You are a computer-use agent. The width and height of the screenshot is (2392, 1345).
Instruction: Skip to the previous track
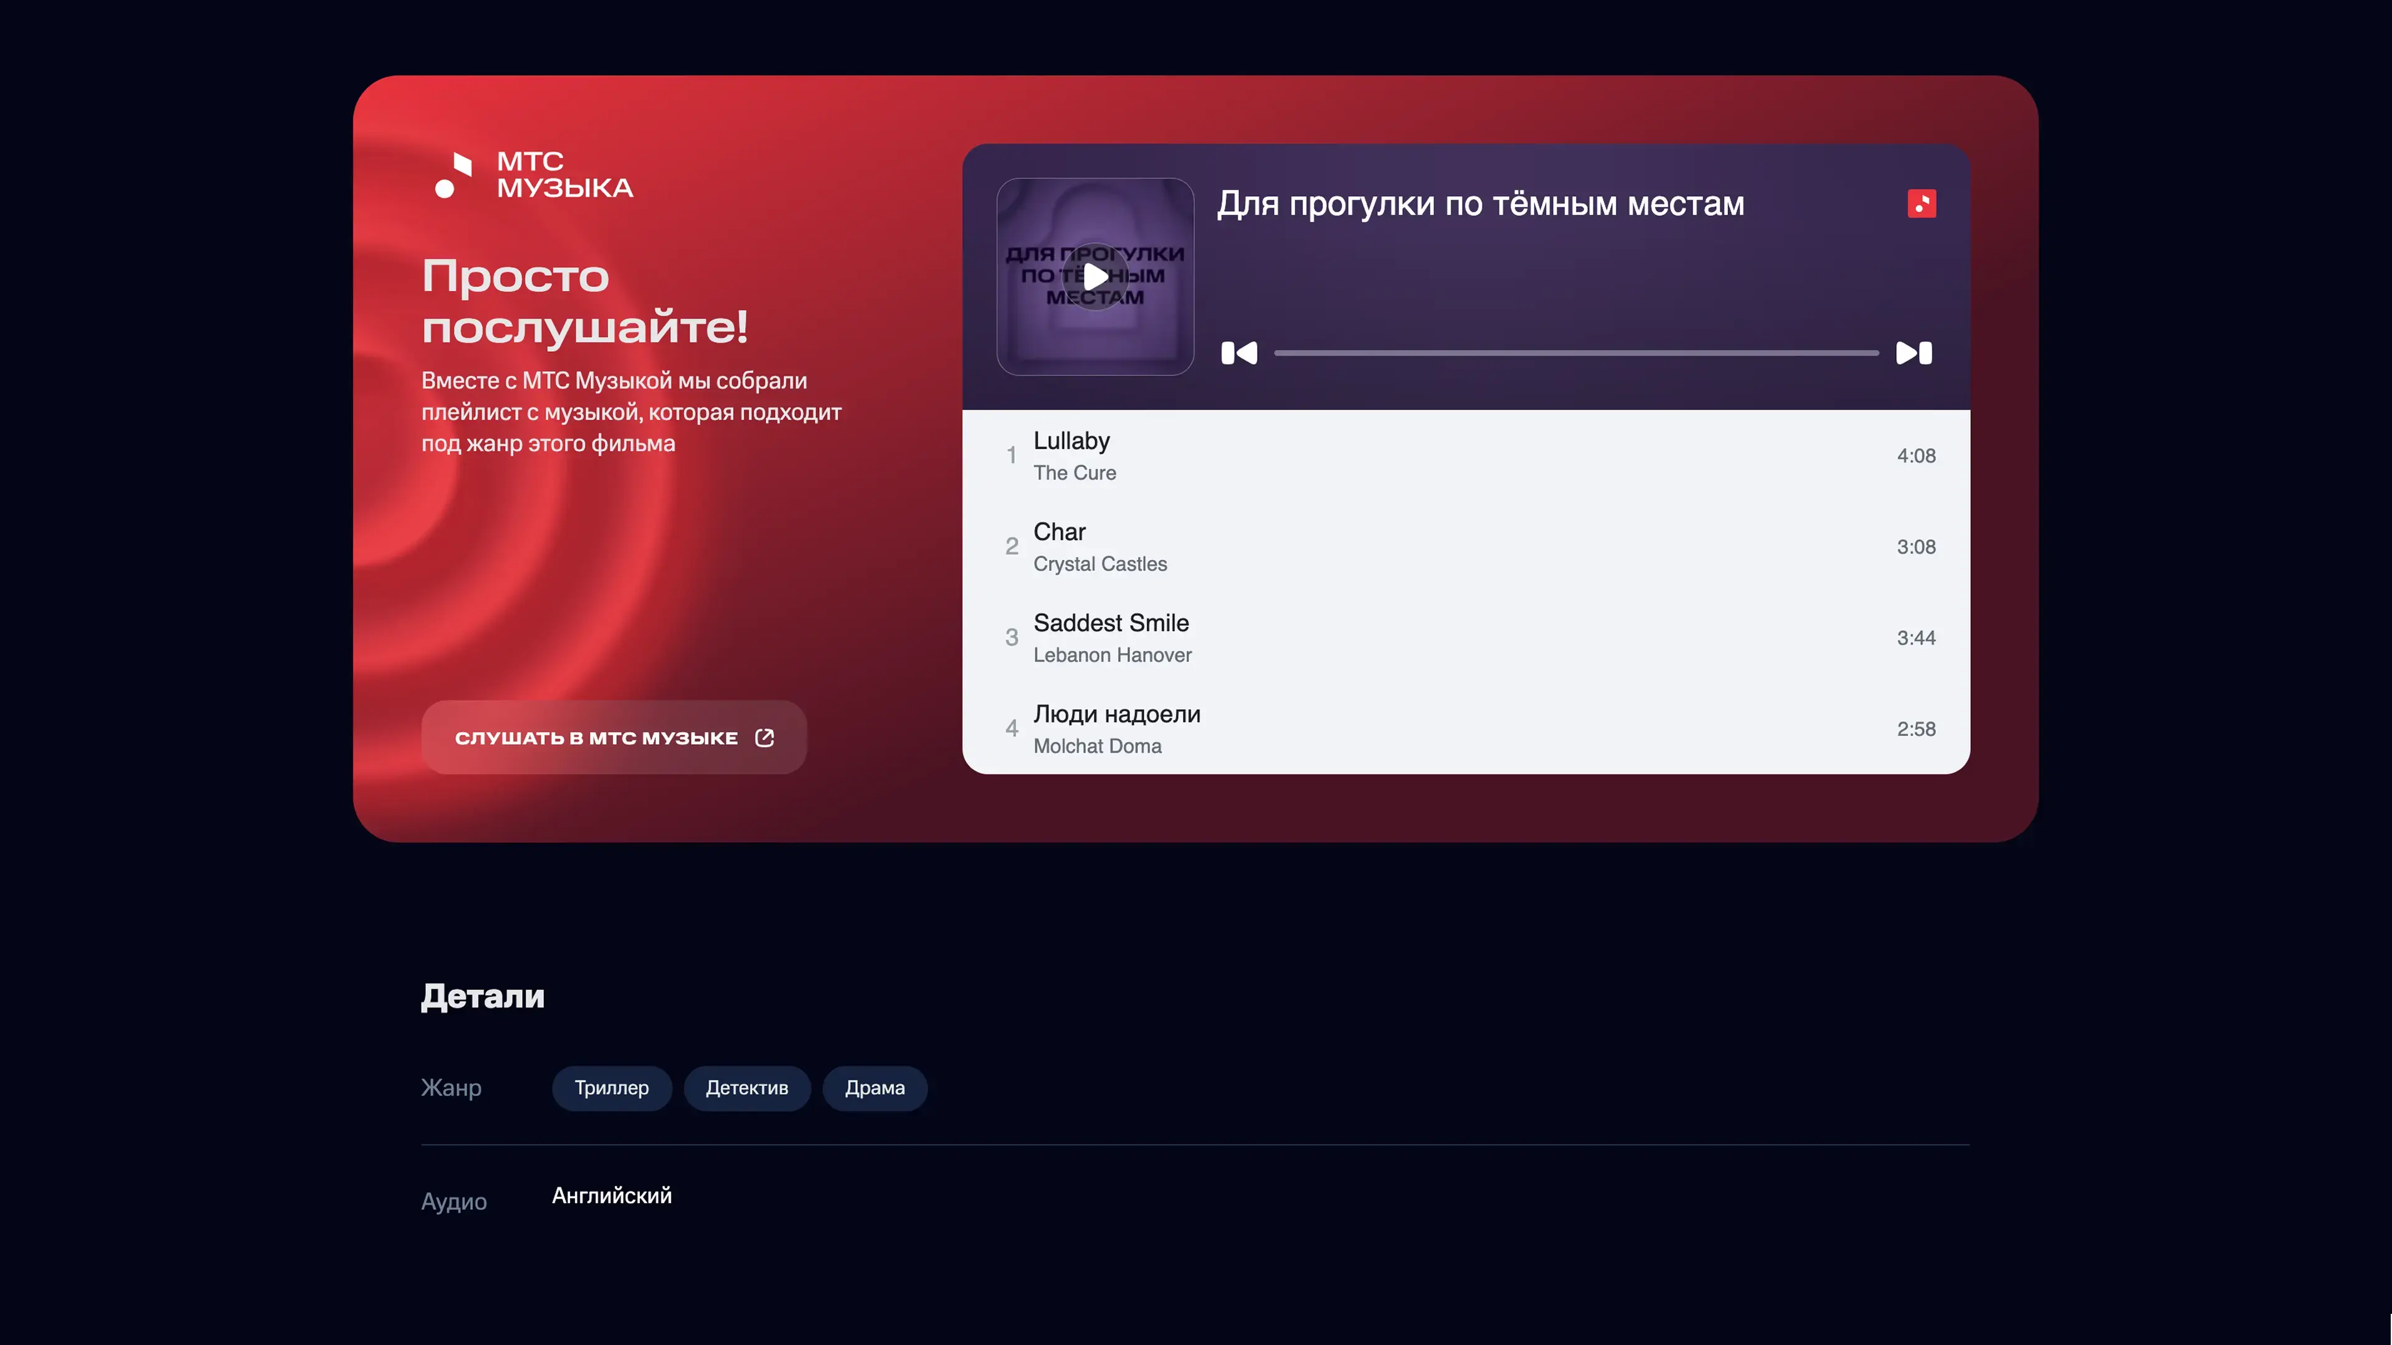[1239, 352]
